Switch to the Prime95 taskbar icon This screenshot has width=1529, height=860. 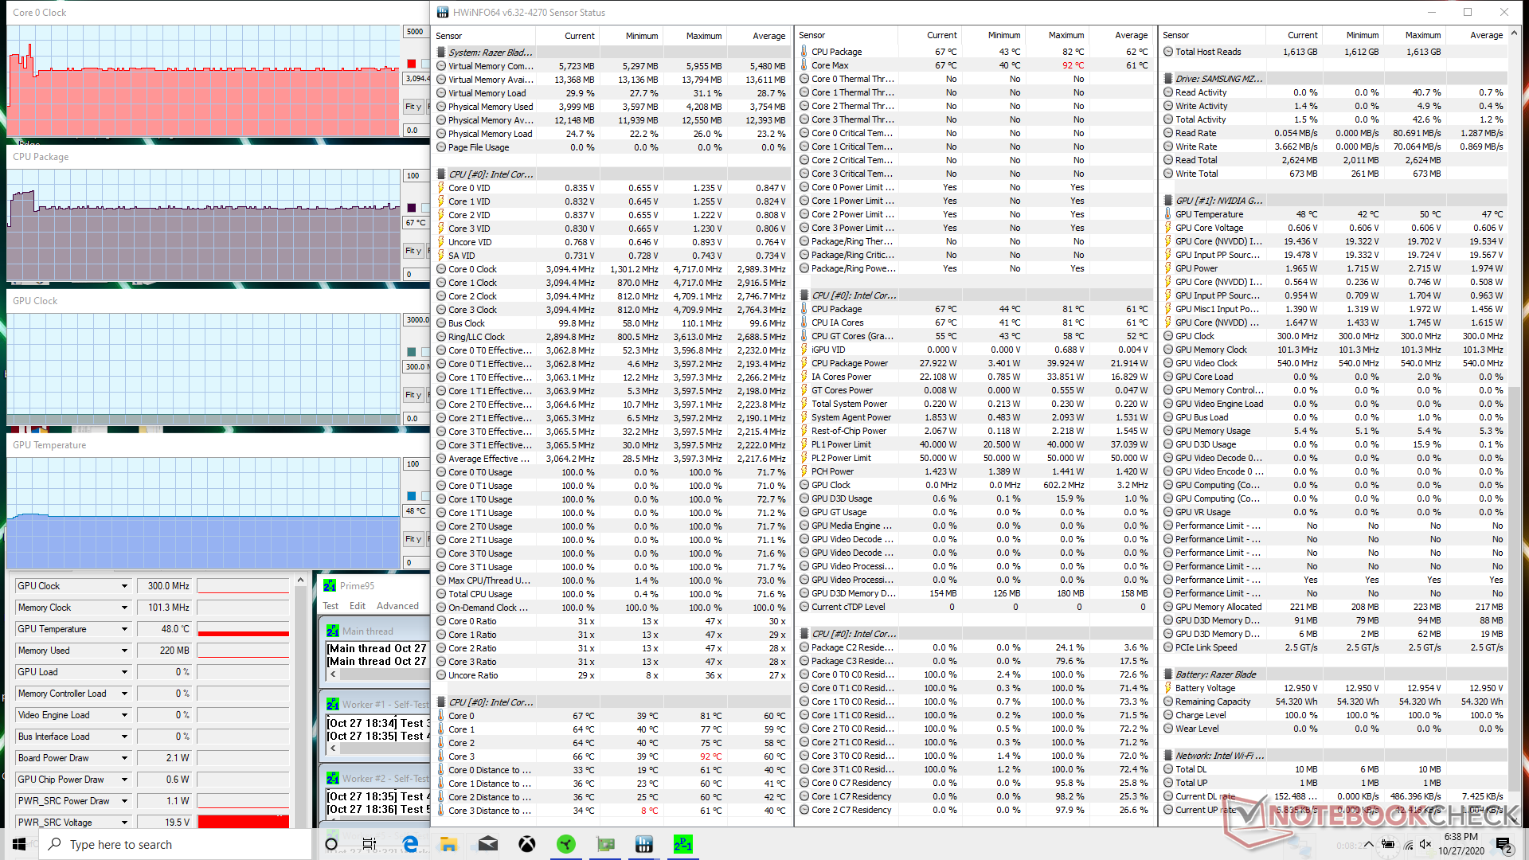tap(683, 844)
